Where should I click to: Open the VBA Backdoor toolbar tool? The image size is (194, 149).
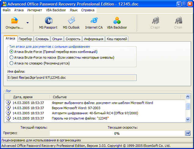pyautogui.click(x=117, y=23)
